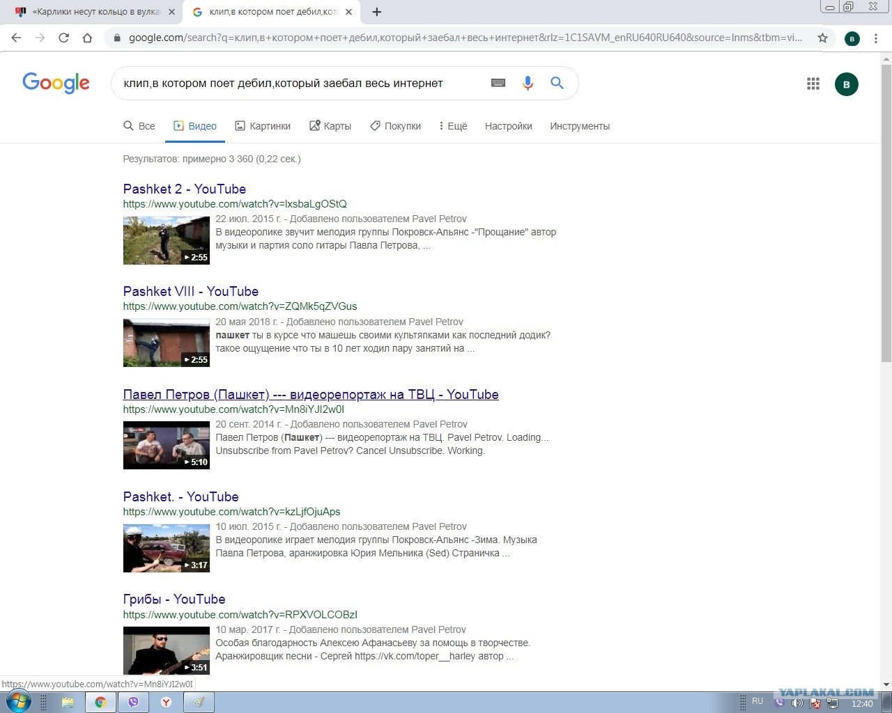Click the snippet «Особая благодарность Алексею Афанасьеву»
Screen dimensions: 892x713
coord(373,650)
